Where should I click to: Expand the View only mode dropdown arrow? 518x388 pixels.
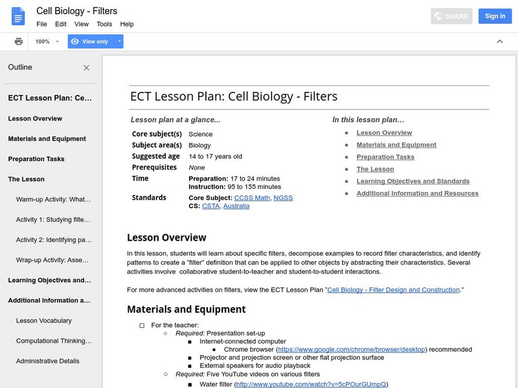(119, 41)
